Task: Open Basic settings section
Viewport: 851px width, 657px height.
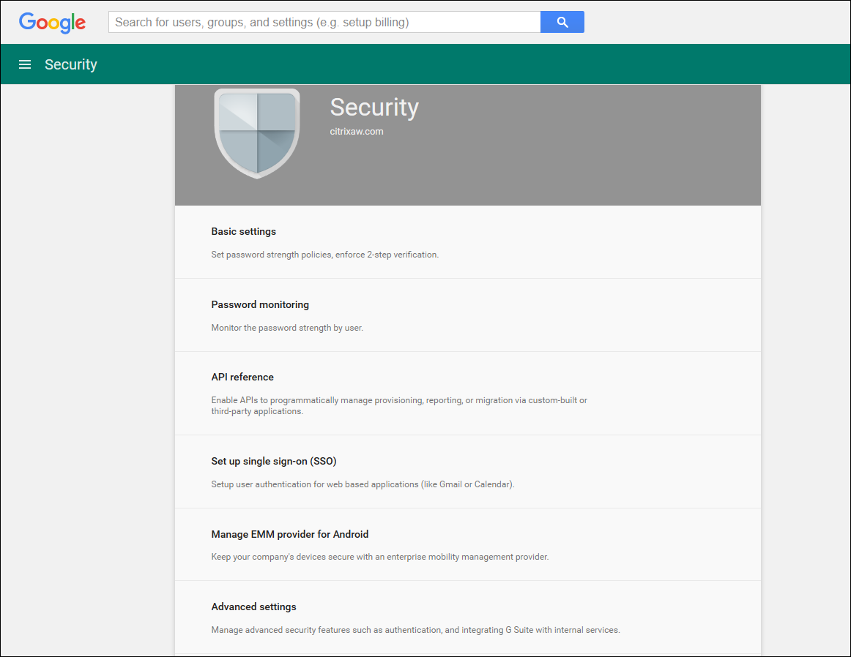Action: click(x=244, y=232)
